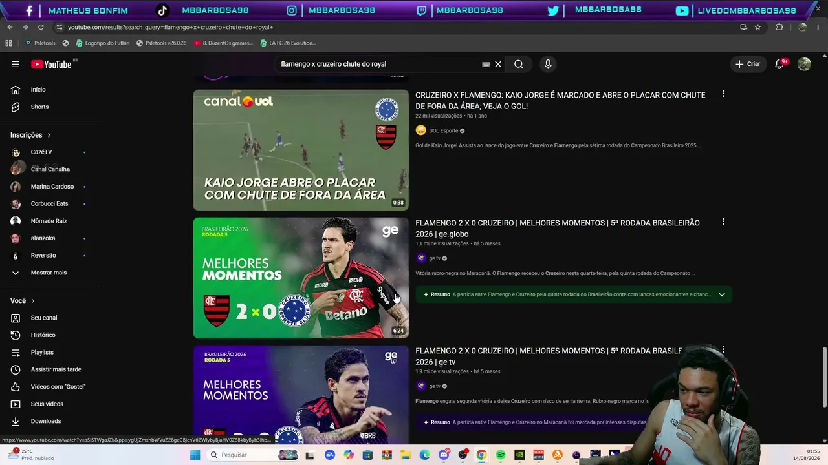Screen dimensions: 828x465
Task: Run the search with the magnifier button
Action: (519, 64)
